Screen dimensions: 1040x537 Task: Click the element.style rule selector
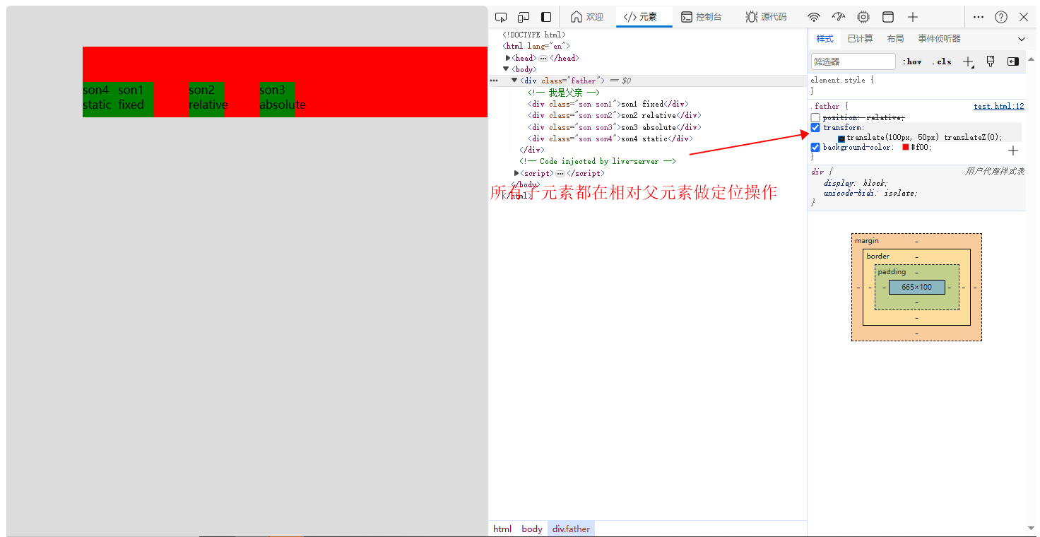(838, 81)
